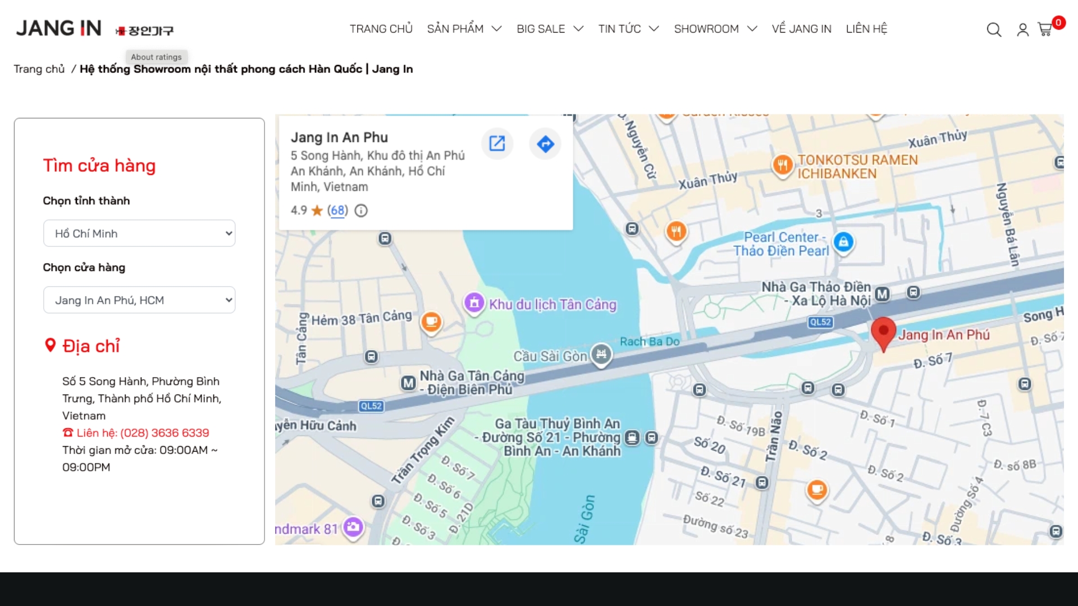Click the café marker near Hẻm 38 Tân Cảng
Viewport: 1078px width, 606px height.
click(431, 322)
